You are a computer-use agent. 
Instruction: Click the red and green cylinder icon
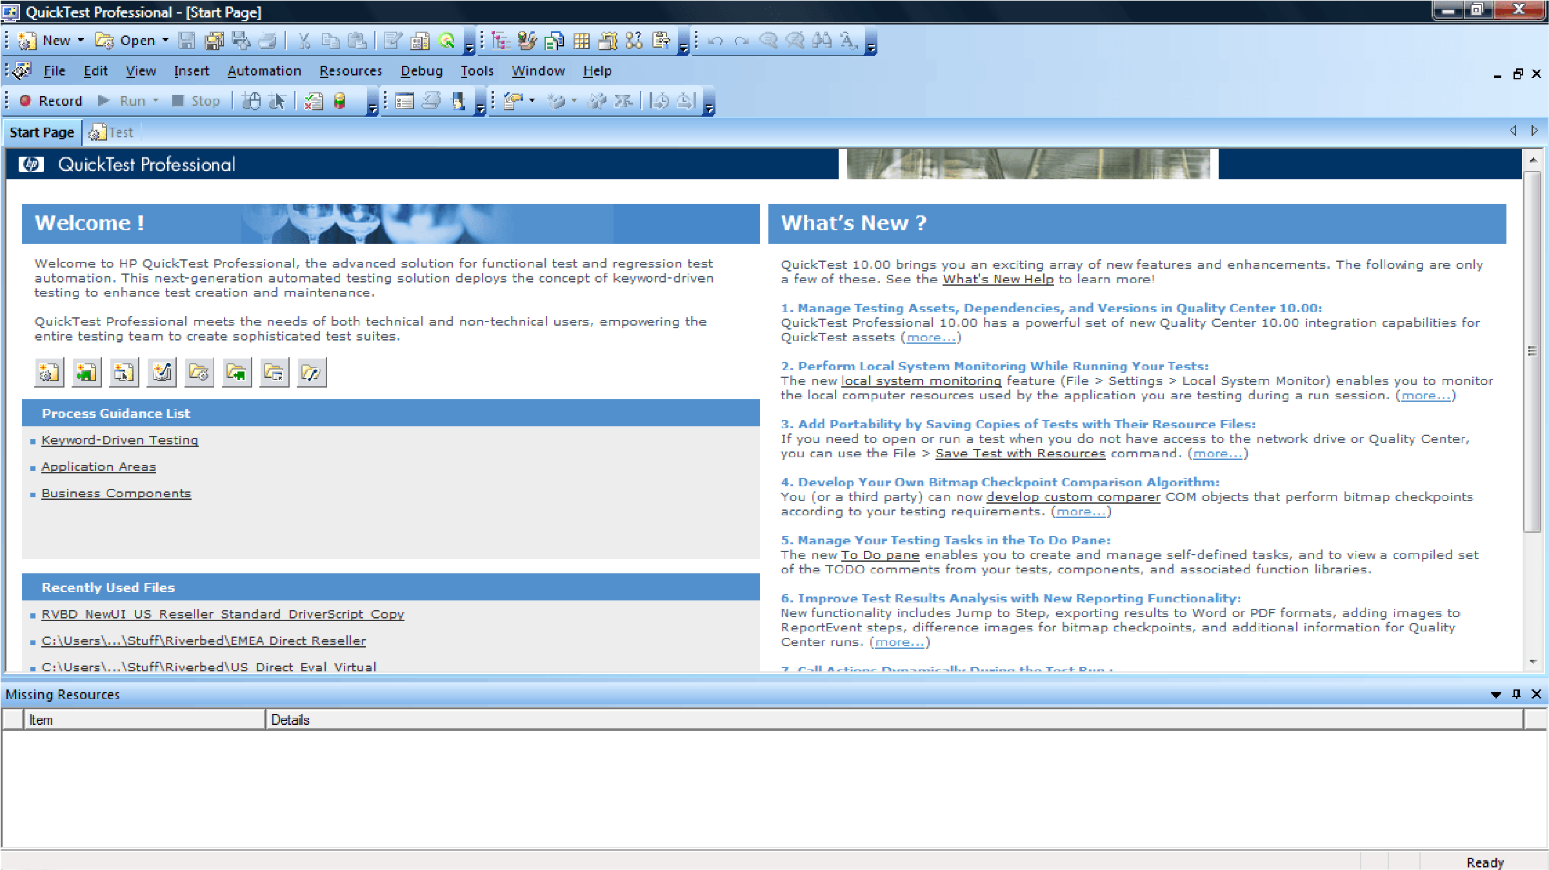tap(339, 101)
